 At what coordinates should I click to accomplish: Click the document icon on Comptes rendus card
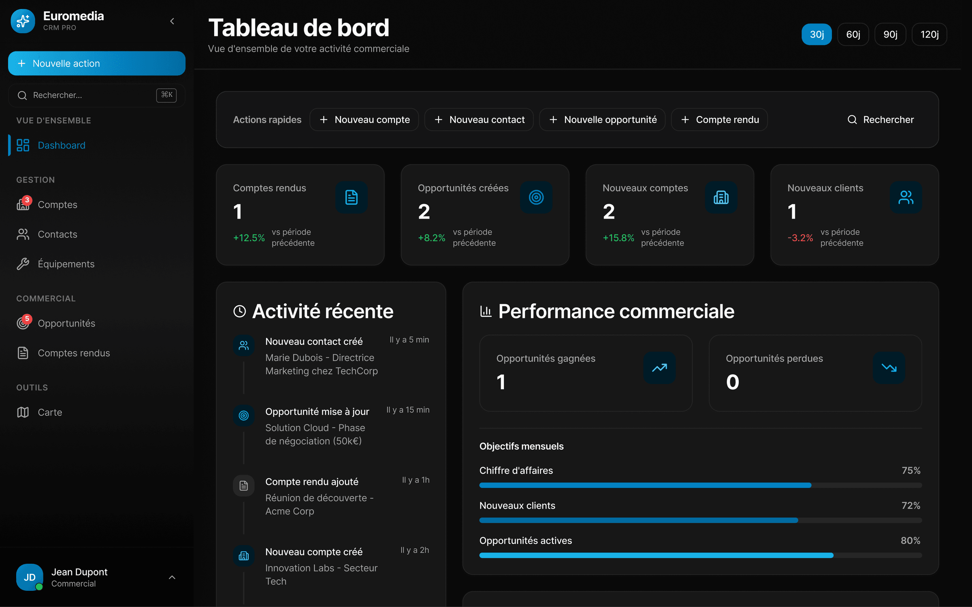351,197
